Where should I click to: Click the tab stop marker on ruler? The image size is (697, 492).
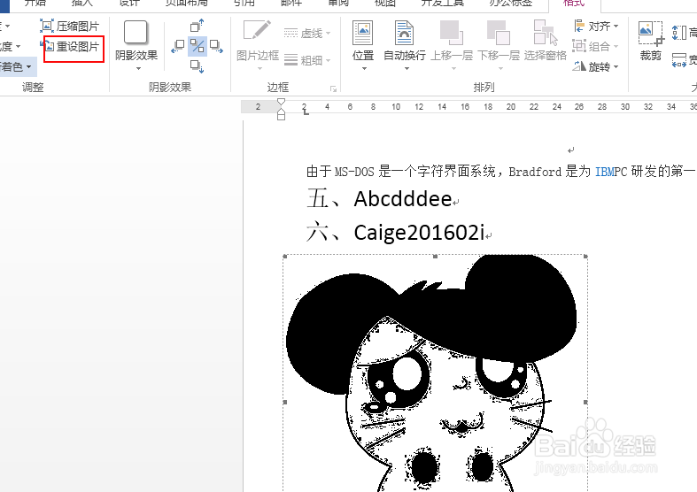[306, 111]
